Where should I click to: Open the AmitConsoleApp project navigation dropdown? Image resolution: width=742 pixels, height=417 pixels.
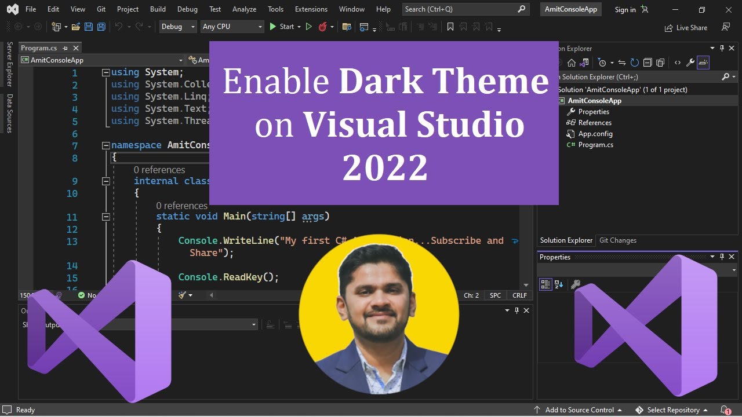pyautogui.click(x=101, y=60)
